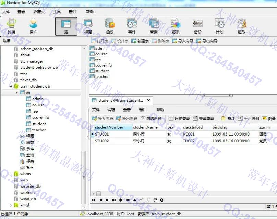Open the 模型 model toolbar button
Image resolution: width=277 pixels, height=219 pixels.
241,26
